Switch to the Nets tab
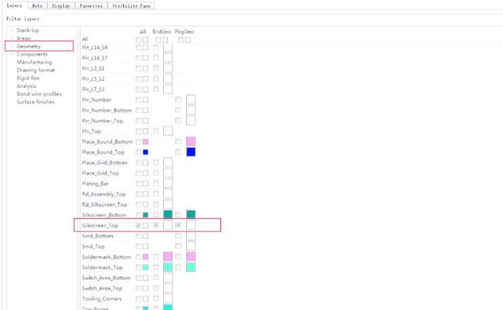 37,5
